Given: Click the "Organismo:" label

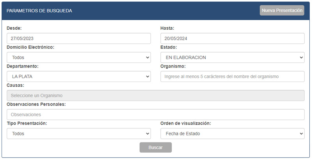Looking at the screenshot, I should pyautogui.click(x=173, y=66).
